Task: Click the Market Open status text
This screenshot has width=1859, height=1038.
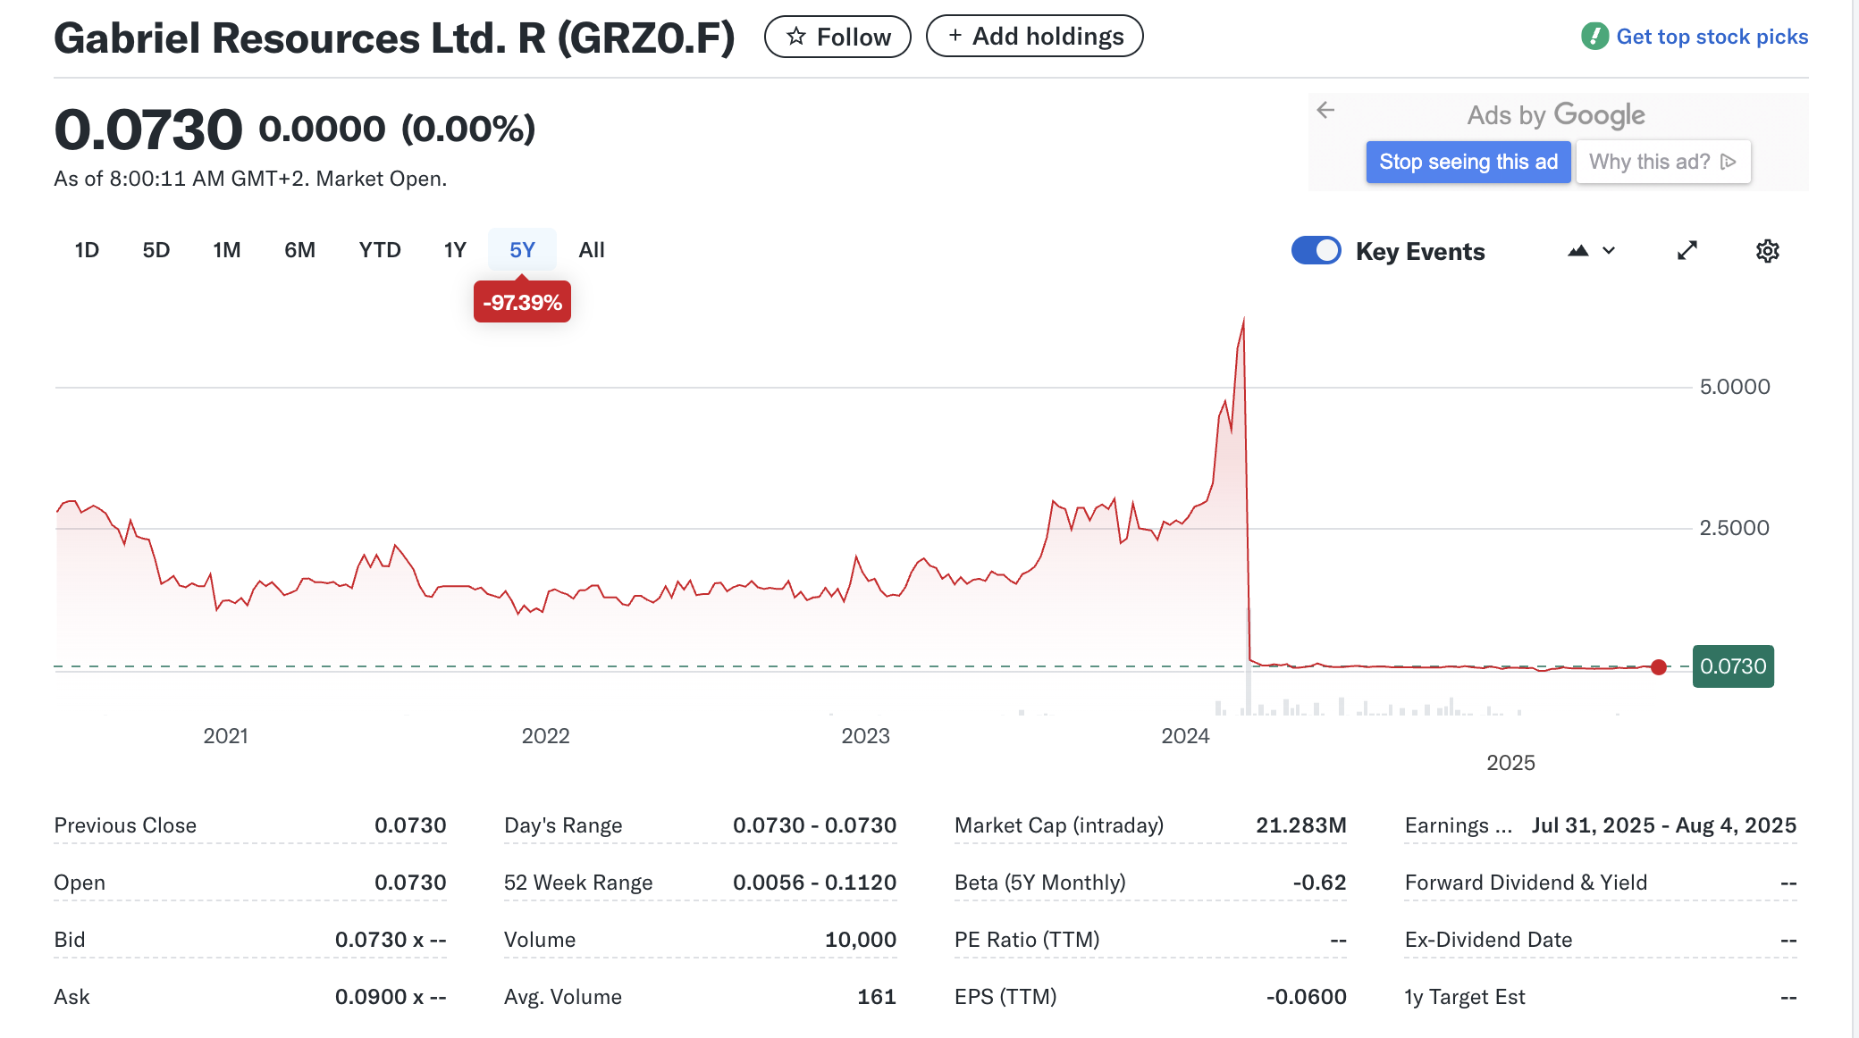Action: coord(382,179)
